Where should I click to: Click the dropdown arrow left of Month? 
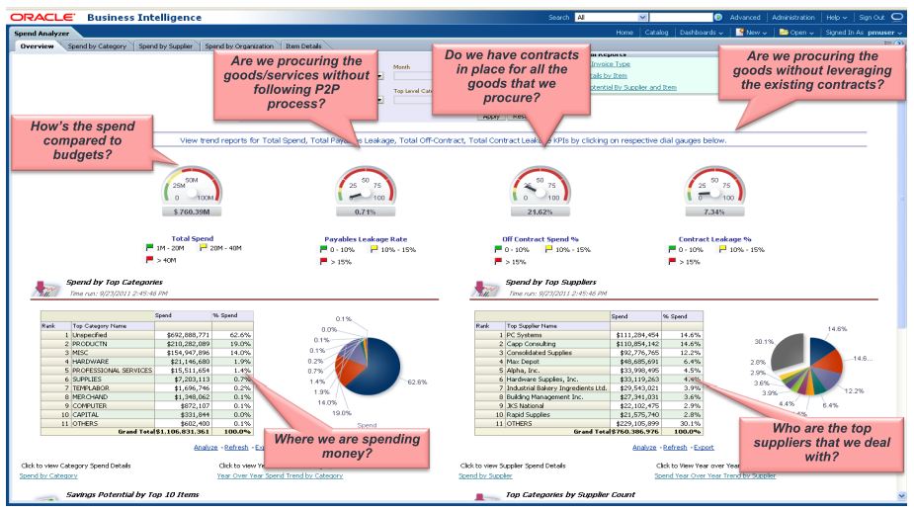pos(380,76)
